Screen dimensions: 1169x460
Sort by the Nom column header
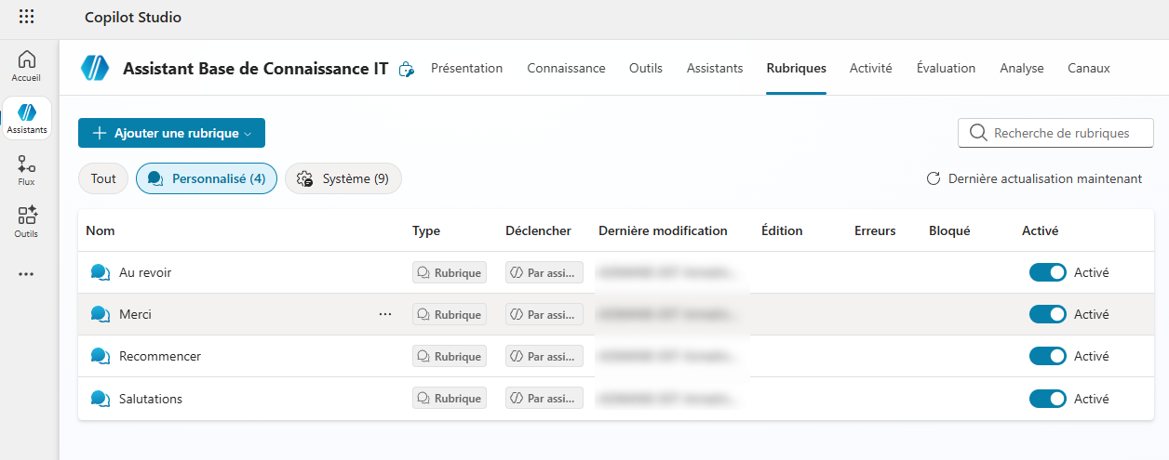tap(101, 230)
